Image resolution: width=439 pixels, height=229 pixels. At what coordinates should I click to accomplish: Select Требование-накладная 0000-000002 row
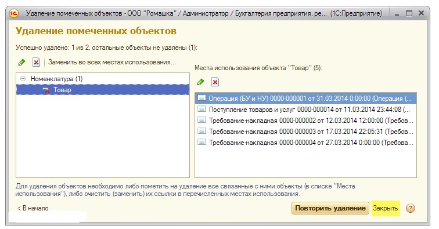click(305, 121)
